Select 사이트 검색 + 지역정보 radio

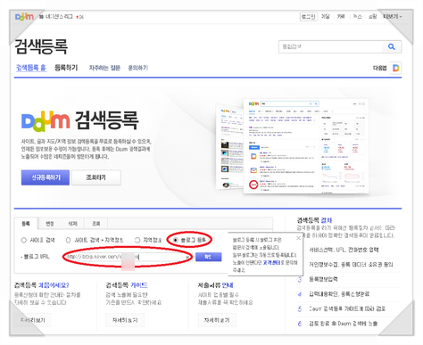[x=68, y=240]
